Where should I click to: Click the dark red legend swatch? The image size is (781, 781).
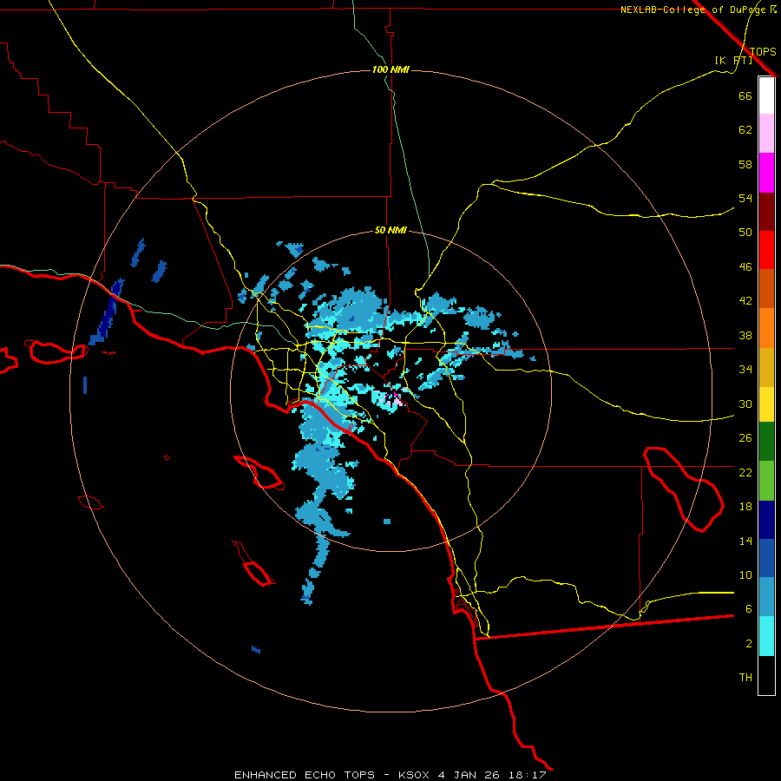pos(766,212)
